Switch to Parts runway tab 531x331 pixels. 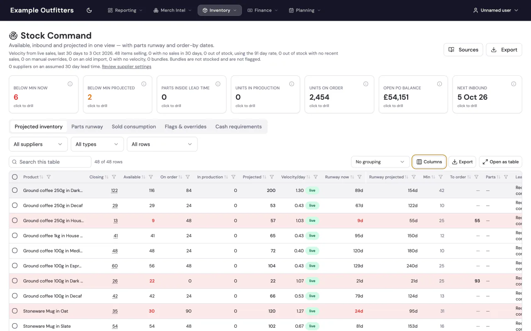point(87,127)
